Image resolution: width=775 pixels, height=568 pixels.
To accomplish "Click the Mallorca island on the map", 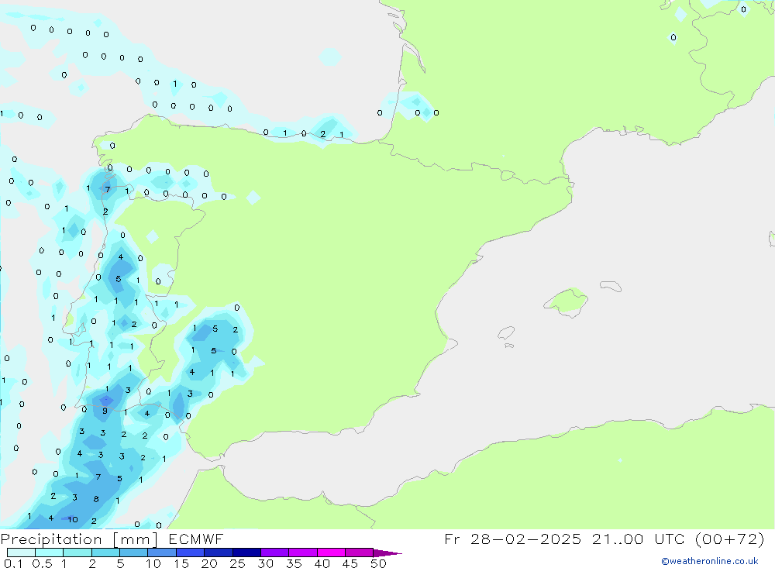I will click(567, 301).
